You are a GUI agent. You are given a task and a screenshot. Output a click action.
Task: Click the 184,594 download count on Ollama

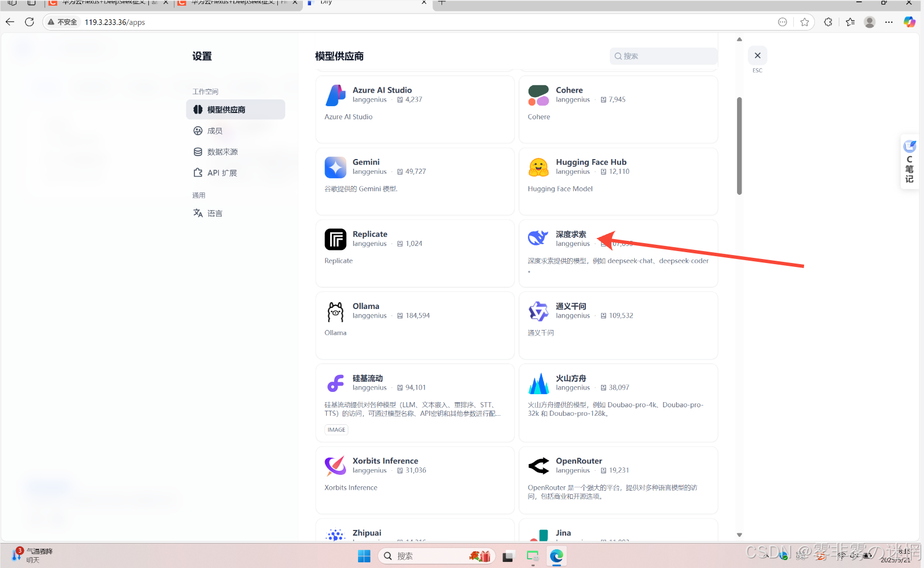coord(418,316)
